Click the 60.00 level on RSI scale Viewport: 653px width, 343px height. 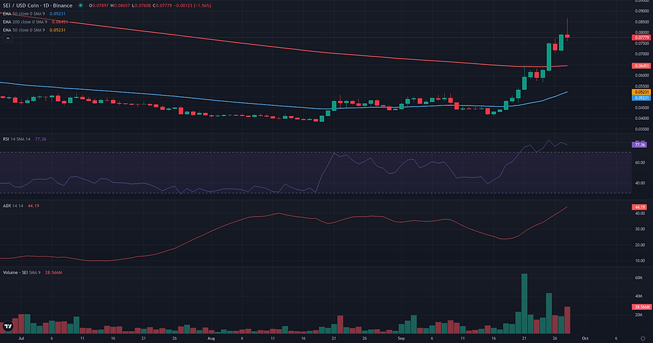[x=640, y=163]
